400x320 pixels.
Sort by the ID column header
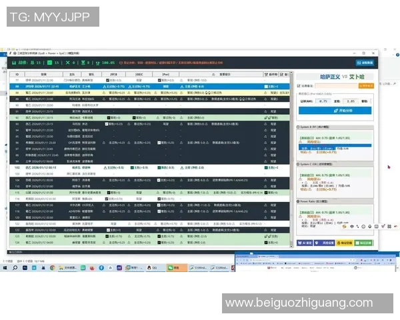point(17,74)
